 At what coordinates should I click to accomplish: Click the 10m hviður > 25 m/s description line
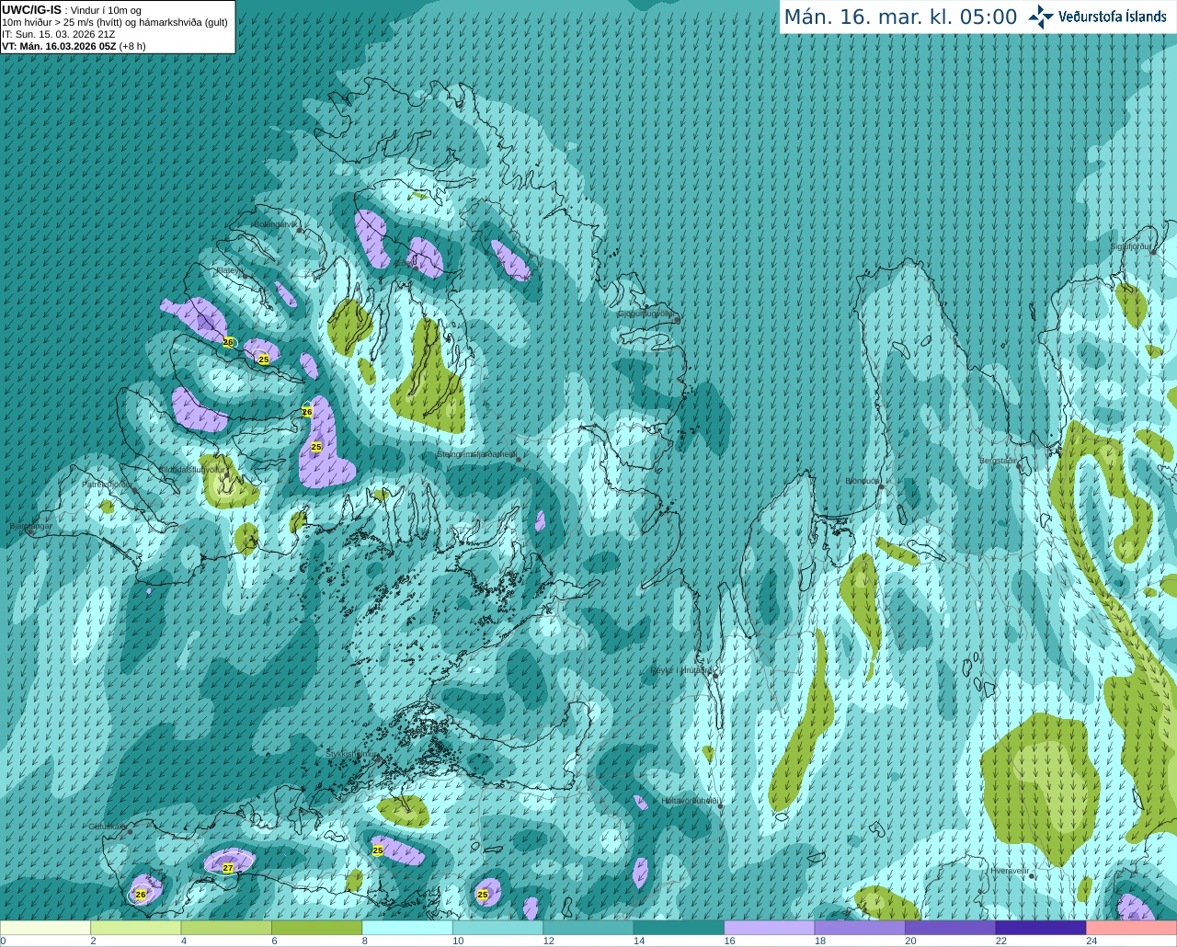pos(115,22)
